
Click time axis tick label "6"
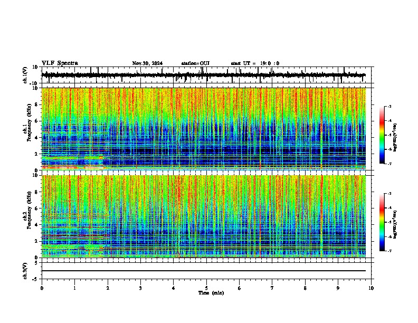pyautogui.click(x=240, y=288)
